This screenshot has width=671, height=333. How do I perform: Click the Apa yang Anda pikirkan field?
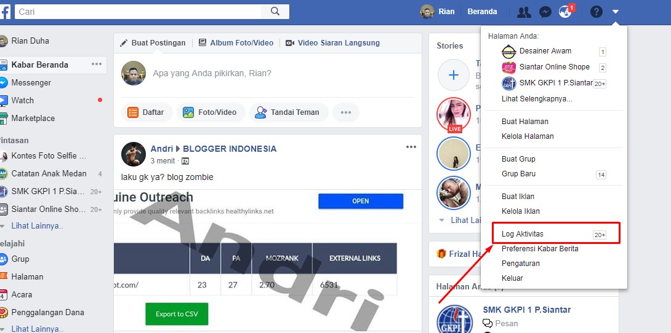pos(212,74)
